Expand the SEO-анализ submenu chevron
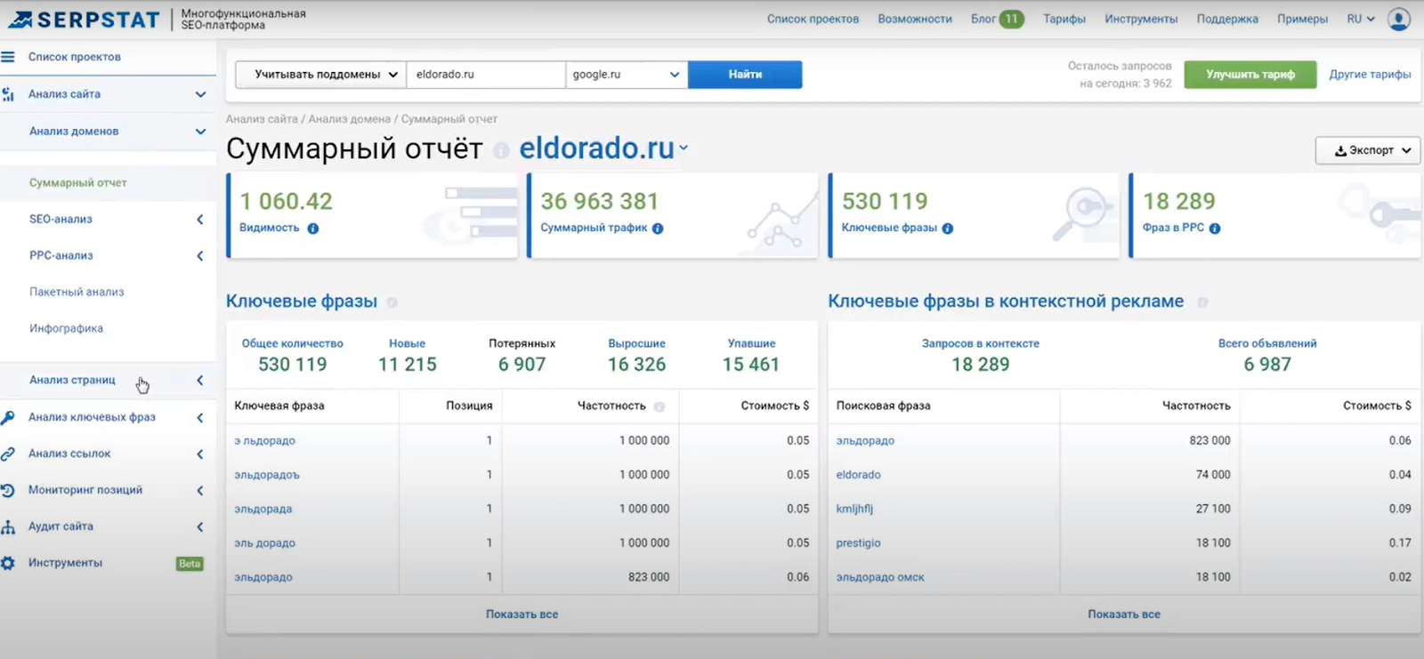 point(200,220)
